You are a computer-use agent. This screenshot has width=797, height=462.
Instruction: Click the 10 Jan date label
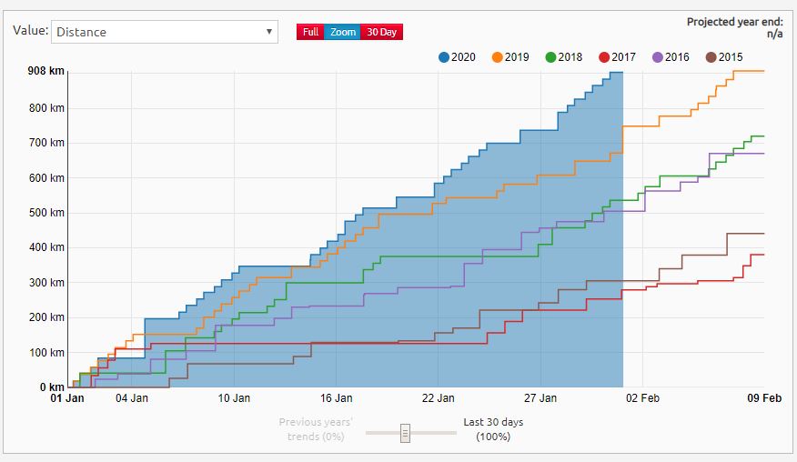(x=234, y=398)
